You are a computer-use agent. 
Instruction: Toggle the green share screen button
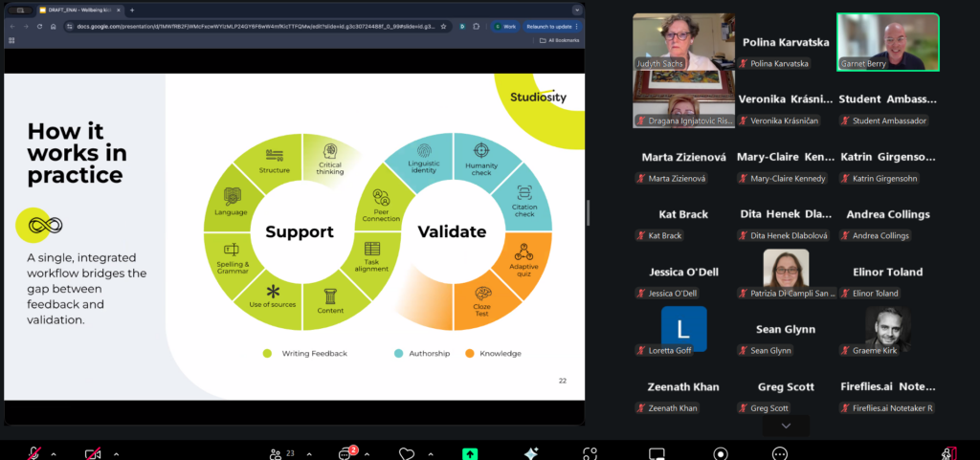(x=469, y=453)
